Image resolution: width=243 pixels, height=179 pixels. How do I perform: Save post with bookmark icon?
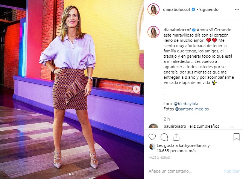tap(237, 137)
